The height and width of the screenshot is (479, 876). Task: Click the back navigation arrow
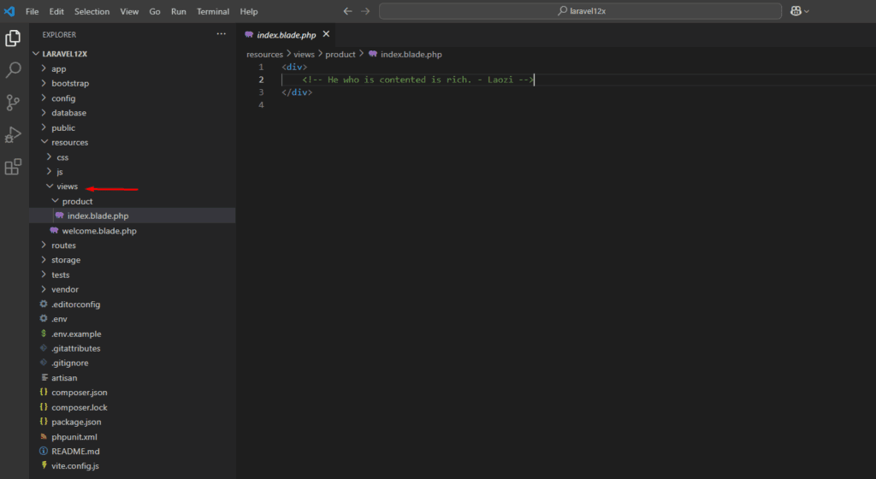[347, 11]
